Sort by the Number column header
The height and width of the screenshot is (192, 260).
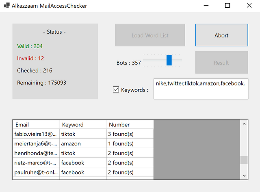coord(130,124)
